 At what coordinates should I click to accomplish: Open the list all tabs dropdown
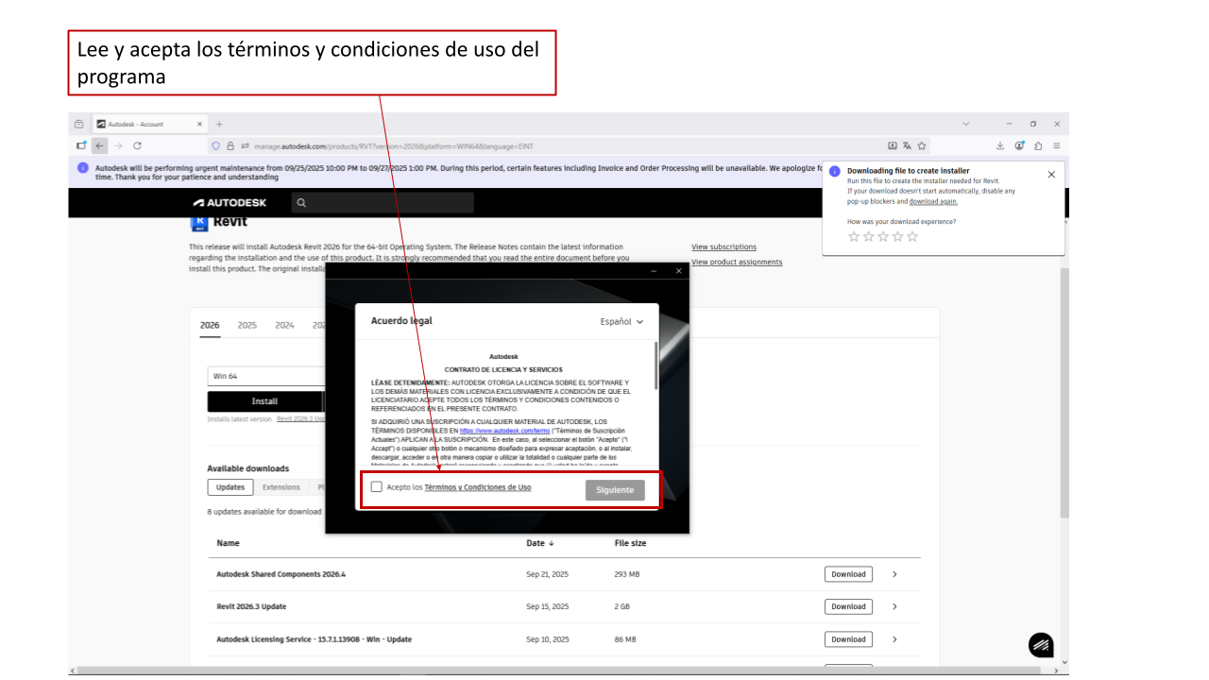point(965,124)
